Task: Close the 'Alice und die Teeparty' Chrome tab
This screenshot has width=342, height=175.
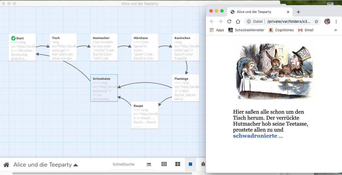Action: click(288, 12)
